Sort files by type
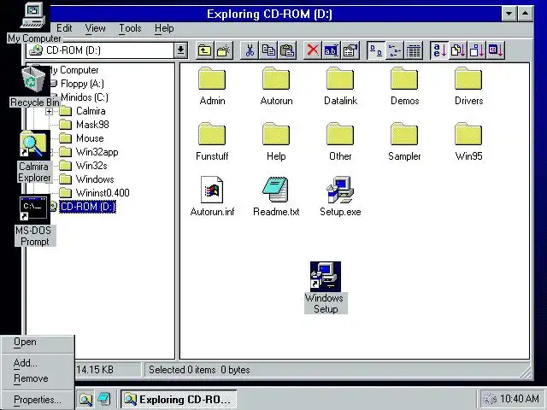The image size is (547, 410). (x=458, y=51)
